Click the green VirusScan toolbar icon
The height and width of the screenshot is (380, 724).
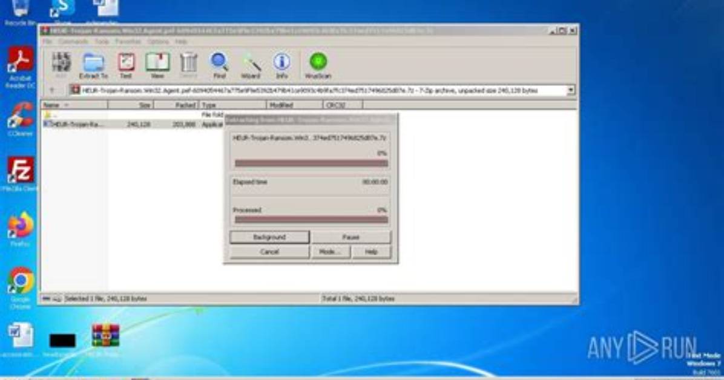pos(318,65)
